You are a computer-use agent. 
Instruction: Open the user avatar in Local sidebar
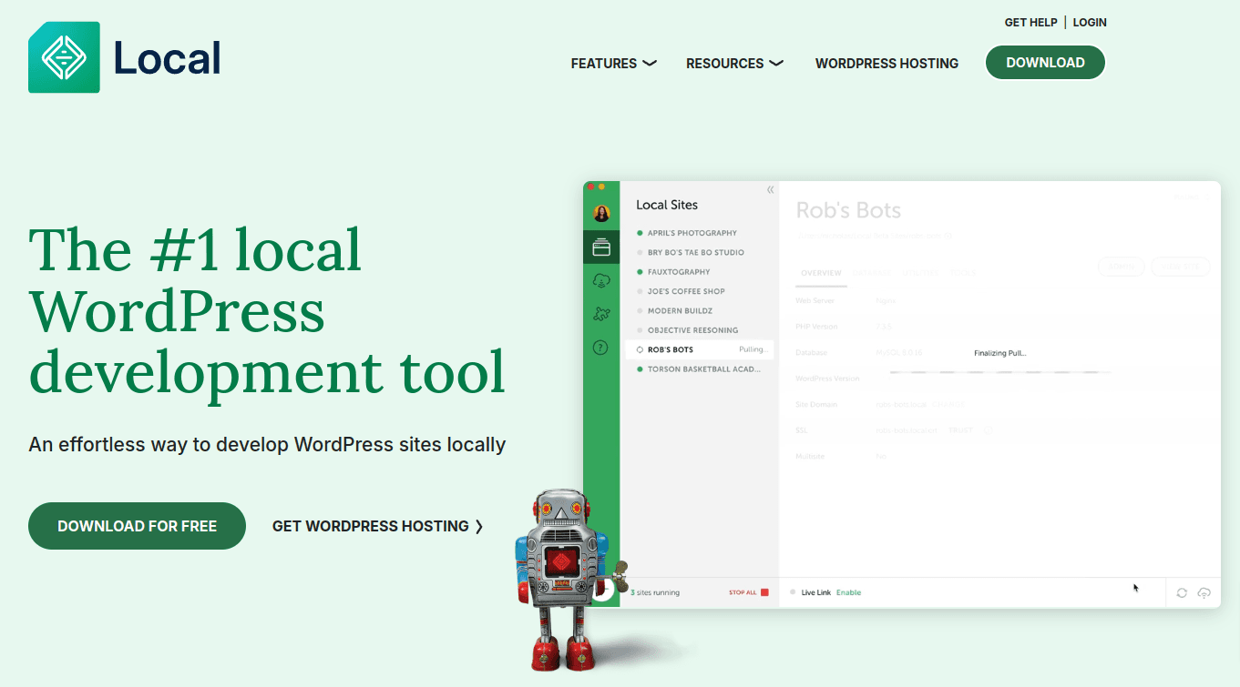point(601,214)
